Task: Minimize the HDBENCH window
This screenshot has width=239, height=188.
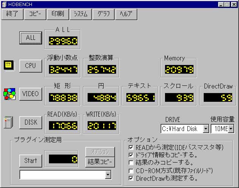Action: tap(221, 5)
